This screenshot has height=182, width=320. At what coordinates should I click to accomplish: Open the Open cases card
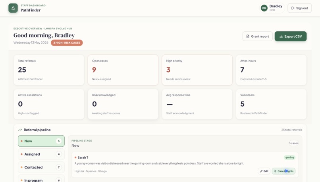(x=123, y=70)
